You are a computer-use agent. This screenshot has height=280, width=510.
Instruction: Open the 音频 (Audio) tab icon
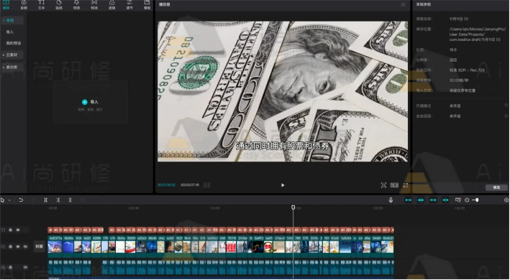(24, 4)
